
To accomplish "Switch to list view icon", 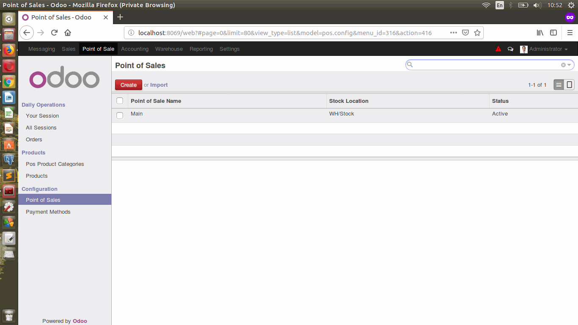I will click(x=559, y=85).
